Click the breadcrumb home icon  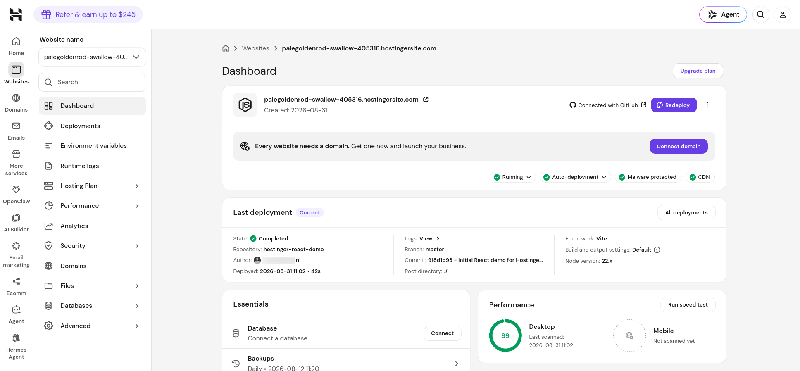226,48
